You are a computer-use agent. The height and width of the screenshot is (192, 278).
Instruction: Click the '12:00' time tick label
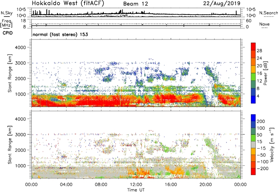coord(136,185)
